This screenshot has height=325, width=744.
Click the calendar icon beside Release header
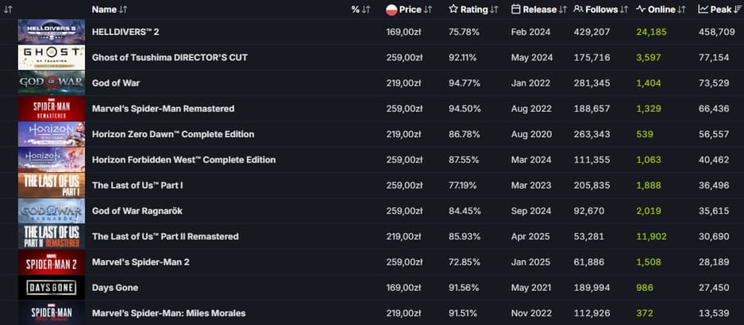pos(516,10)
